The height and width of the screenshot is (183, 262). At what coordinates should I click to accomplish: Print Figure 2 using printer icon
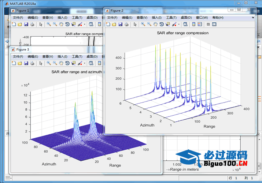(x=126, y=25)
